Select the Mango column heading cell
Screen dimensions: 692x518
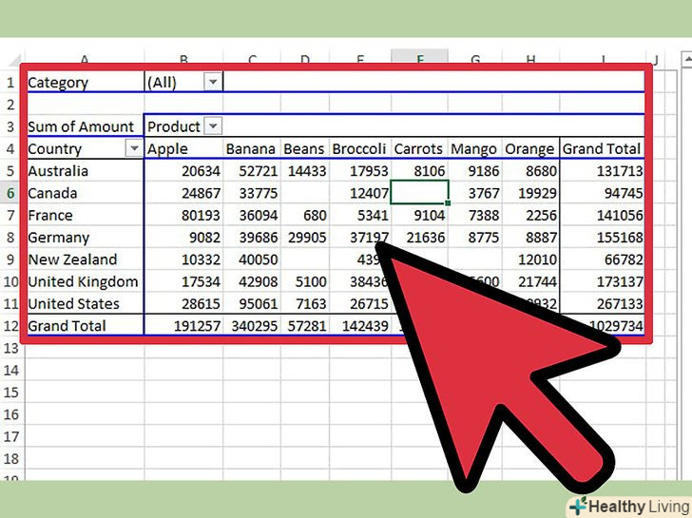(x=473, y=149)
